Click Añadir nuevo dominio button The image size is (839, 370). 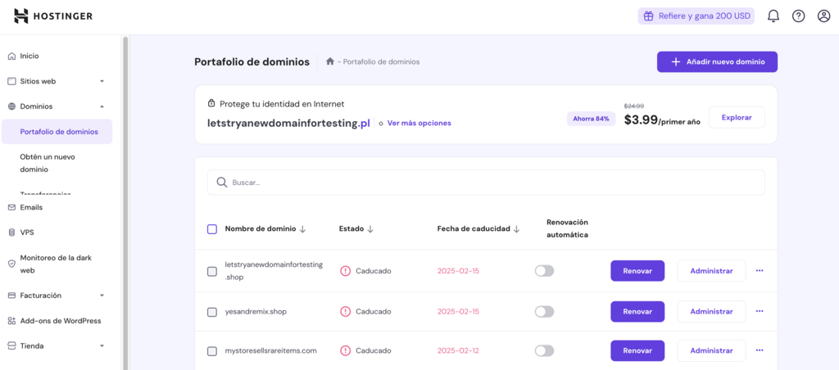point(717,61)
